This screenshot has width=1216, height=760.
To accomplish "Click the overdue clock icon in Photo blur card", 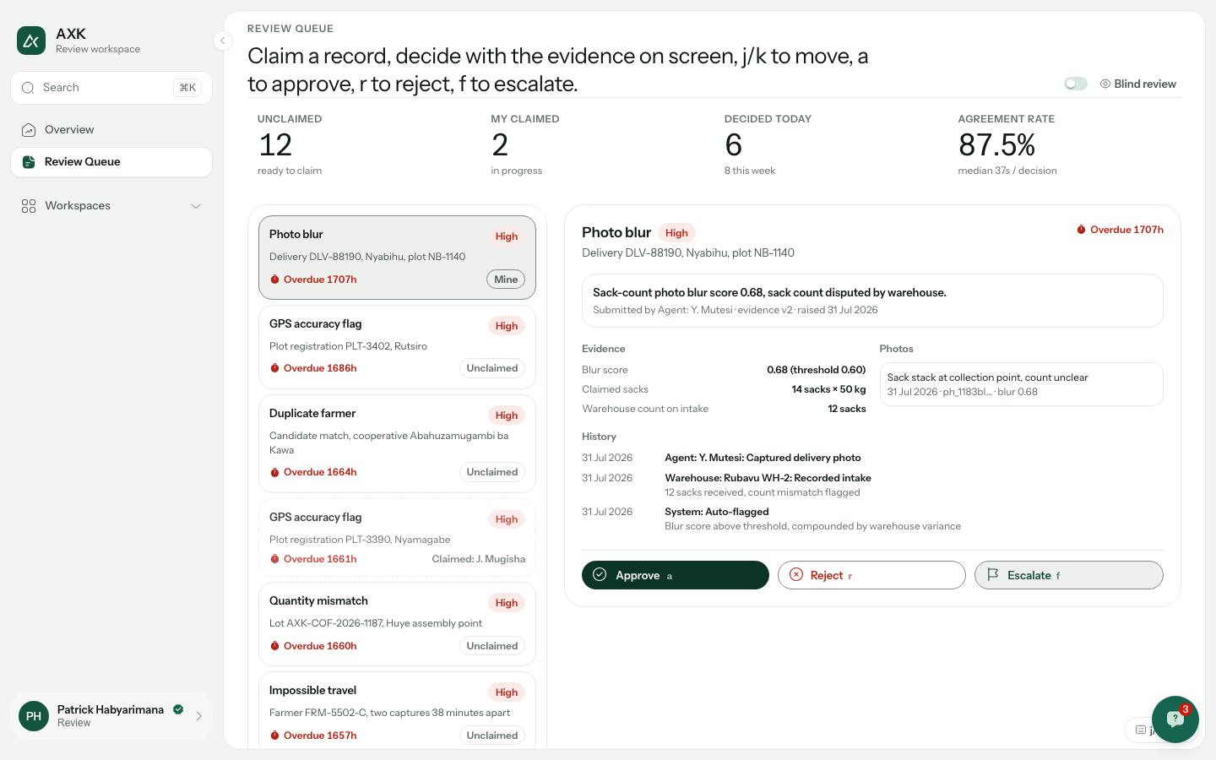I will [274, 280].
